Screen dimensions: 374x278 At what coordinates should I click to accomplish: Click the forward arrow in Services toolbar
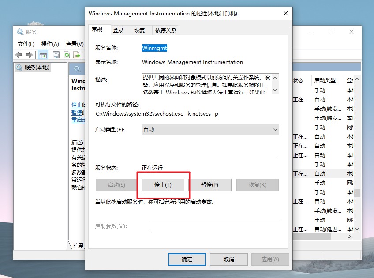pyautogui.click(x=29, y=55)
